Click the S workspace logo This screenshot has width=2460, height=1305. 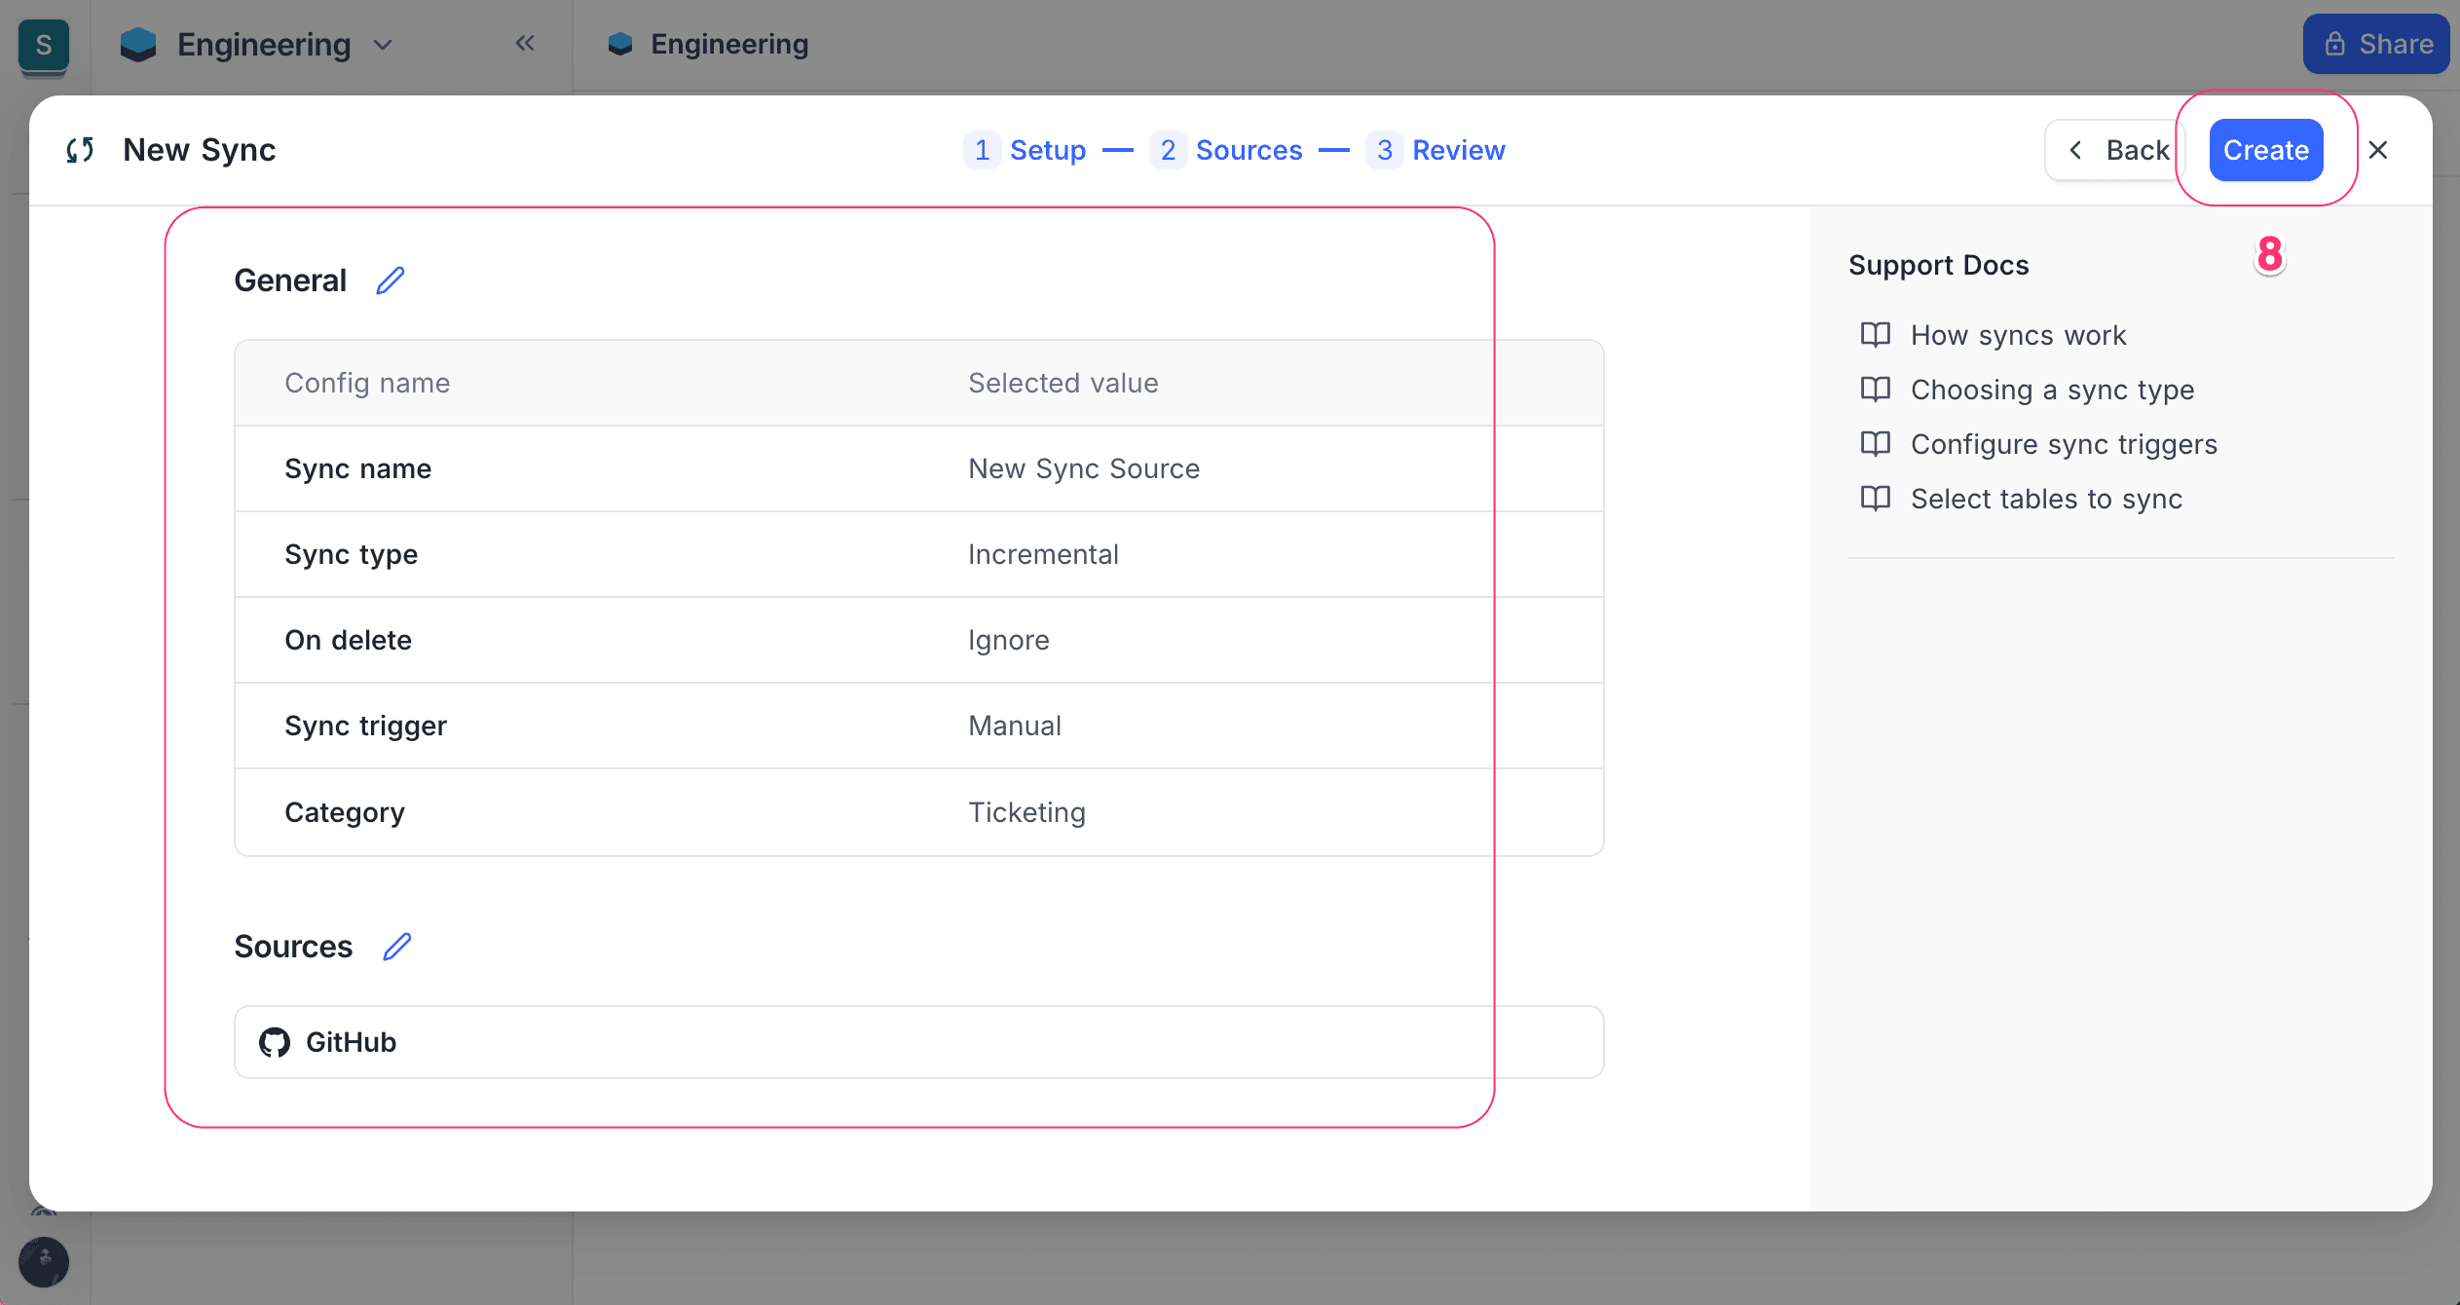click(44, 45)
